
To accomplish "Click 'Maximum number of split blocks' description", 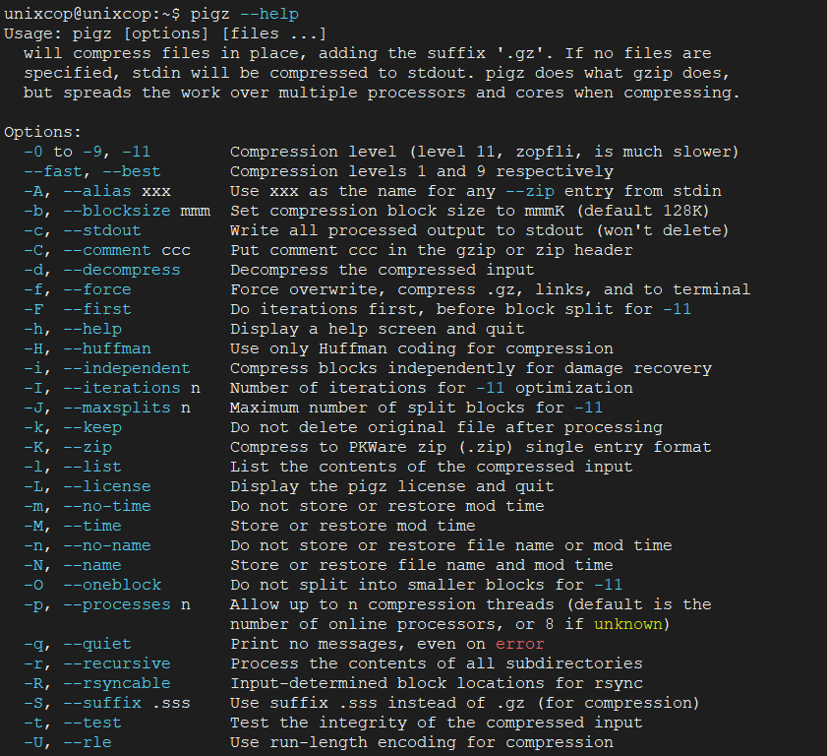I will pyautogui.click(x=378, y=409).
